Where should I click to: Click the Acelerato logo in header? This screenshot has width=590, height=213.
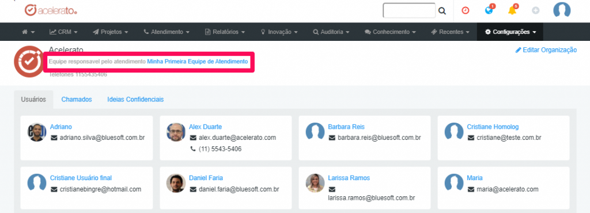(51, 10)
